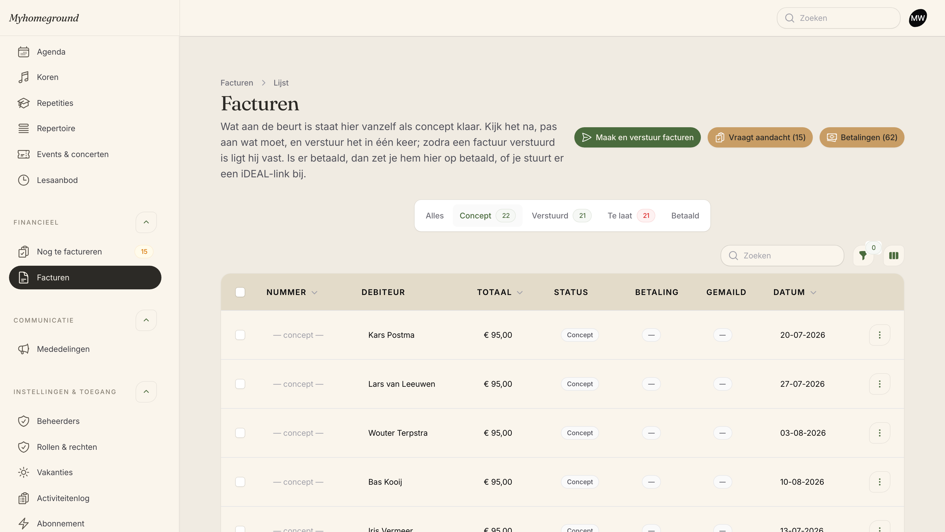Click the Facturen breadcrumb link
This screenshot has height=532, width=945.
tap(237, 83)
